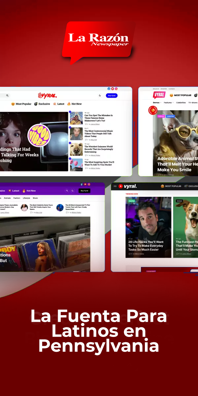Open Instagram icon in purple demo header
198x396 pixels.
pyautogui.click(x=89, y=184)
